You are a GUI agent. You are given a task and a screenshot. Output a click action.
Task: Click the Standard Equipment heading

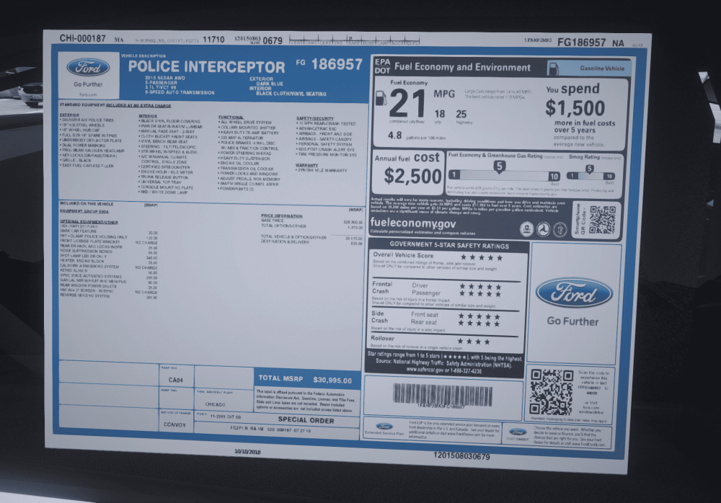115,105
